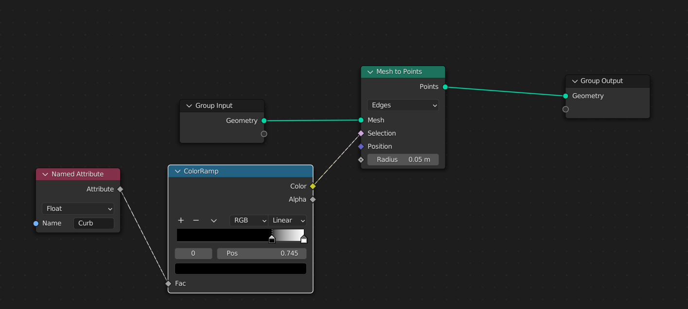Click the ColorRamp Alpha output socket
Screen dimensions: 688x309
click(313, 199)
